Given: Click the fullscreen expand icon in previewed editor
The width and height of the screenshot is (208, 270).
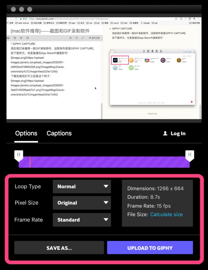Looking at the screenshot, I should click(x=83, y=38).
